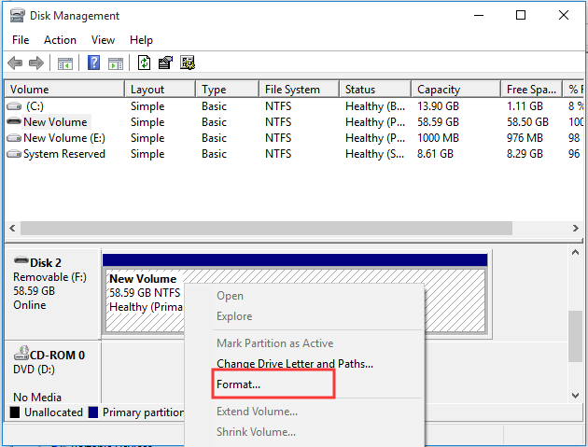Click the CD-ROM 0 label panel
Screen dimensions: 588x447
click(52, 372)
